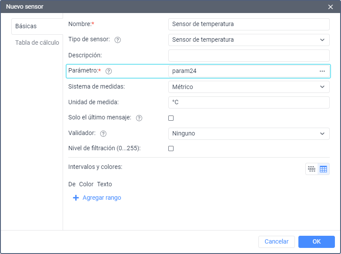Open the Tabla de cálculo tab
Viewport: 341px width, 254px height.
tap(37, 43)
